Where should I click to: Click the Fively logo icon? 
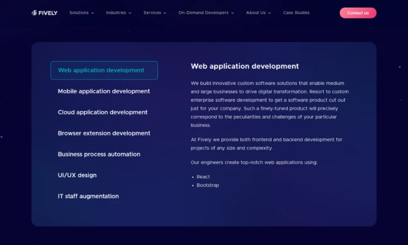click(x=35, y=13)
